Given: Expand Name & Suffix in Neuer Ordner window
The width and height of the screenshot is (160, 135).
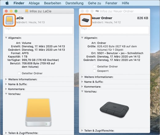Looking at the screenshot, I should click(82, 82).
